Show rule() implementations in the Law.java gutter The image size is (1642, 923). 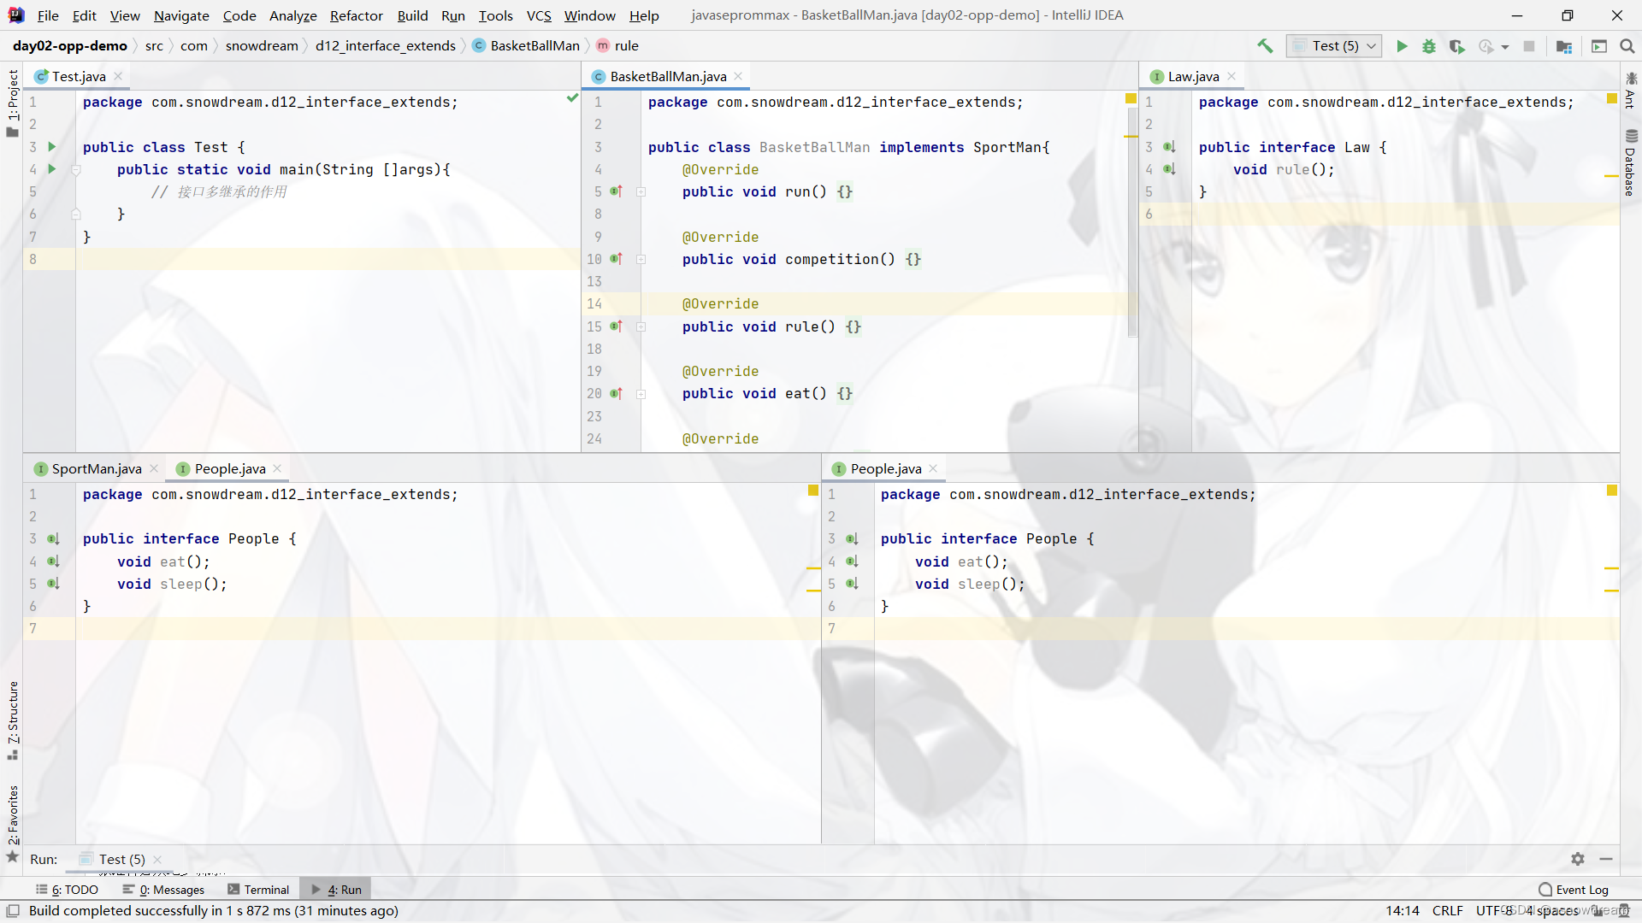tap(1169, 169)
